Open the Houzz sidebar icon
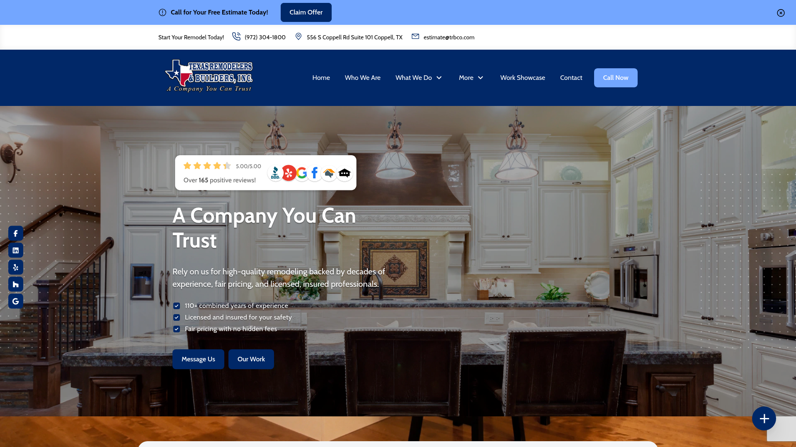This screenshot has height=447, width=796. pyautogui.click(x=16, y=284)
